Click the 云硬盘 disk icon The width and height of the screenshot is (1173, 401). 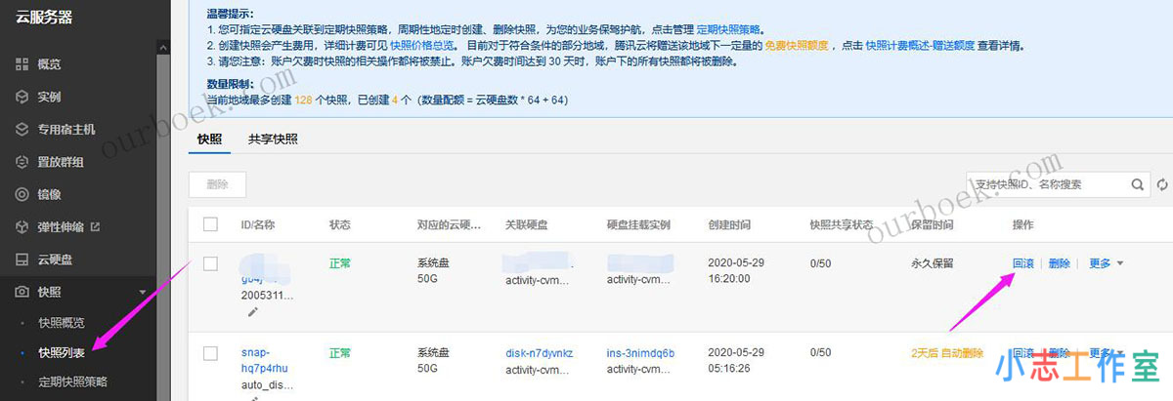pyautogui.click(x=22, y=260)
